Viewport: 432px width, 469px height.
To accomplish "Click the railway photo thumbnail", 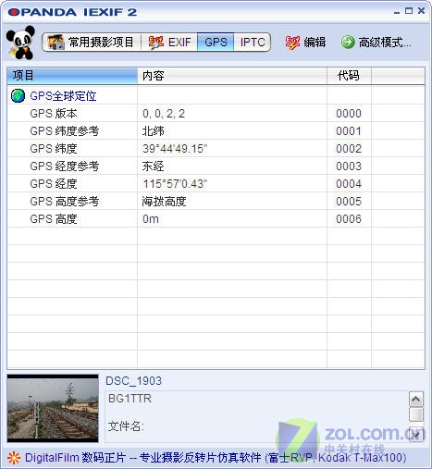I will click(x=53, y=408).
